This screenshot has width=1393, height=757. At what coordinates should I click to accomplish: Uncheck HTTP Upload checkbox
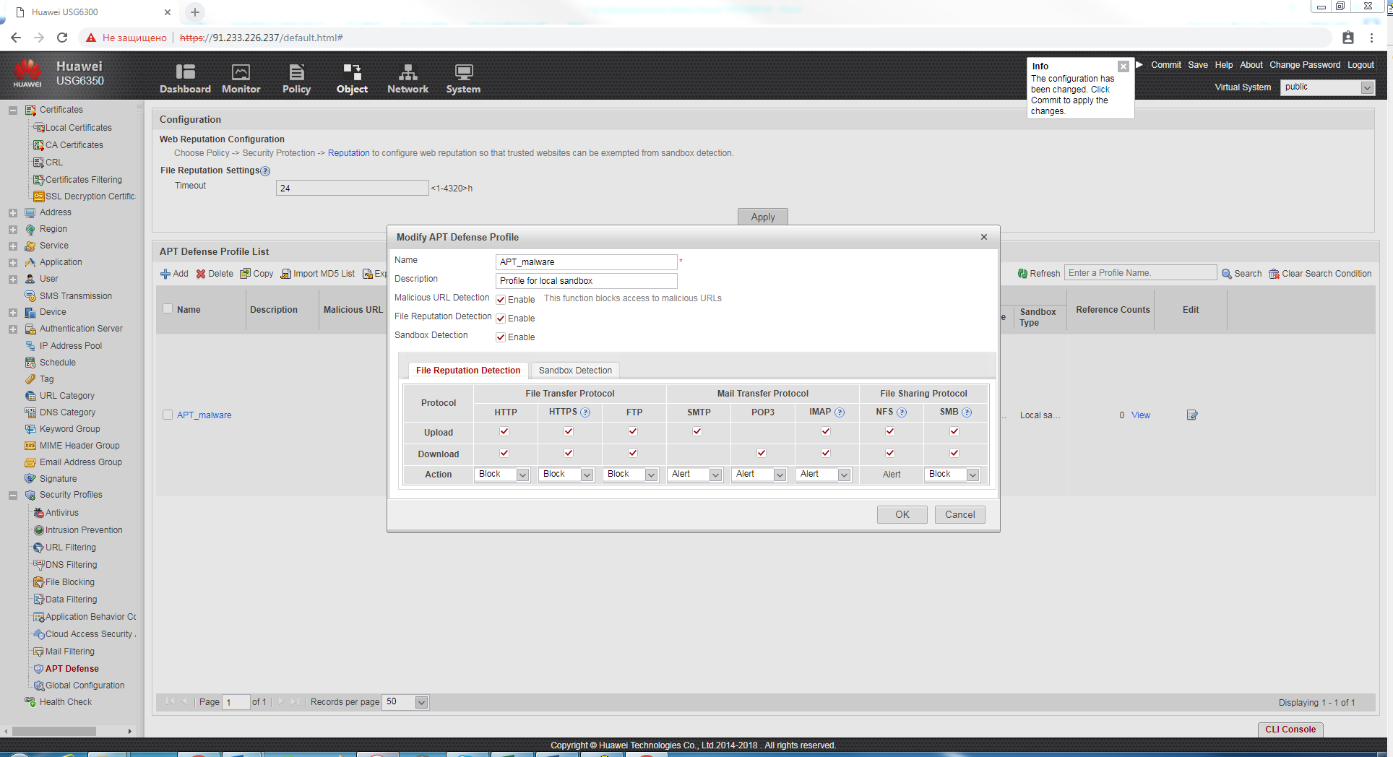point(504,431)
